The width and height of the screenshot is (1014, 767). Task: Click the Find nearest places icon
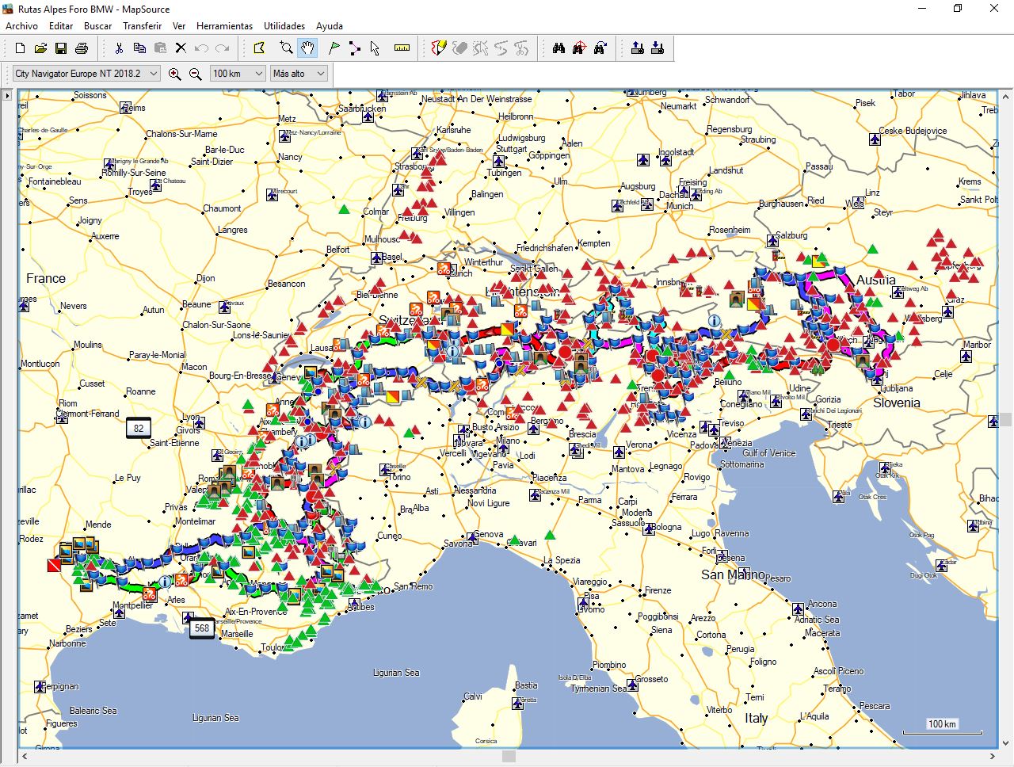(x=579, y=48)
